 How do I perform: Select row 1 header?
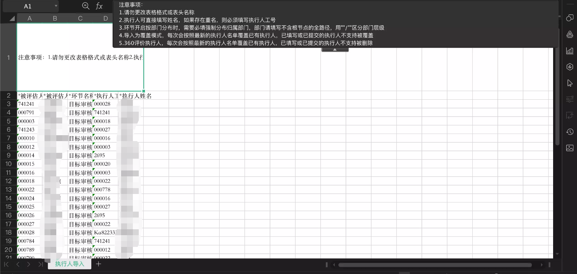pos(9,57)
